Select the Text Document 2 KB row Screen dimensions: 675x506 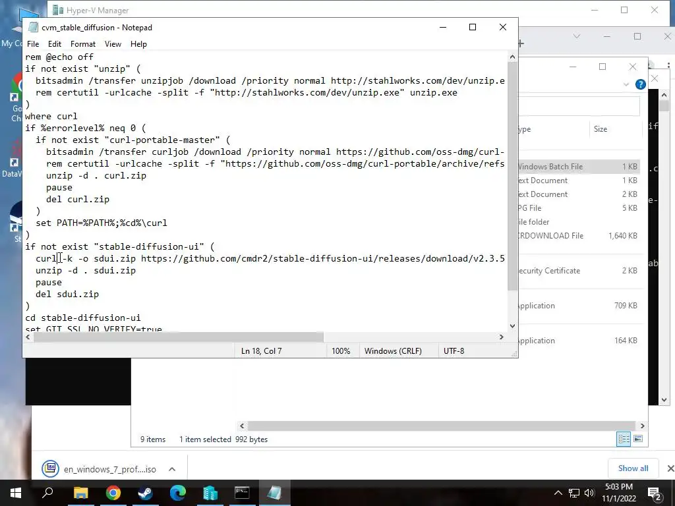[579, 194]
